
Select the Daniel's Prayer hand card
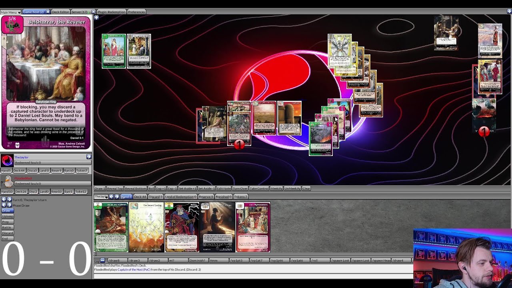(217, 227)
